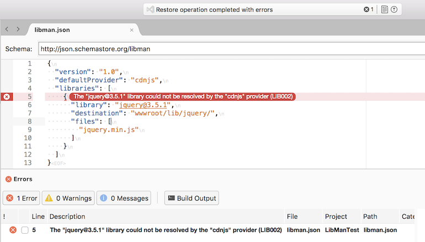The width and height of the screenshot is (425, 242).
Task: Click the Schema URL input field
Action: (x=231, y=49)
